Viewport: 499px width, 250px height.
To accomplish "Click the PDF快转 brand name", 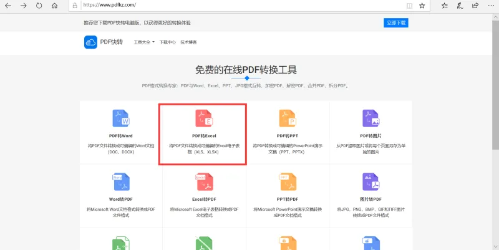I will [112, 42].
